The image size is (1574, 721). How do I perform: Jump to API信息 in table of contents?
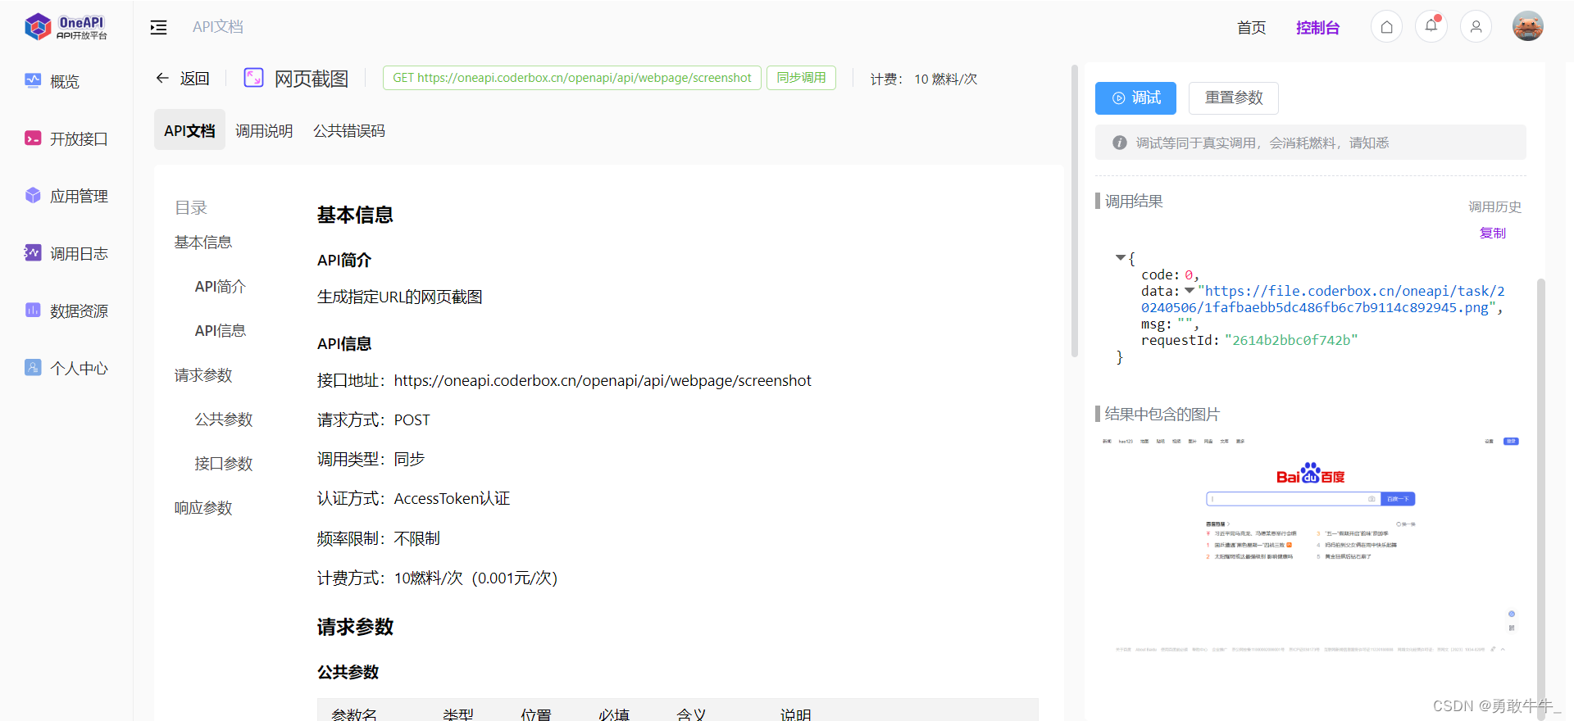(221, 331)
